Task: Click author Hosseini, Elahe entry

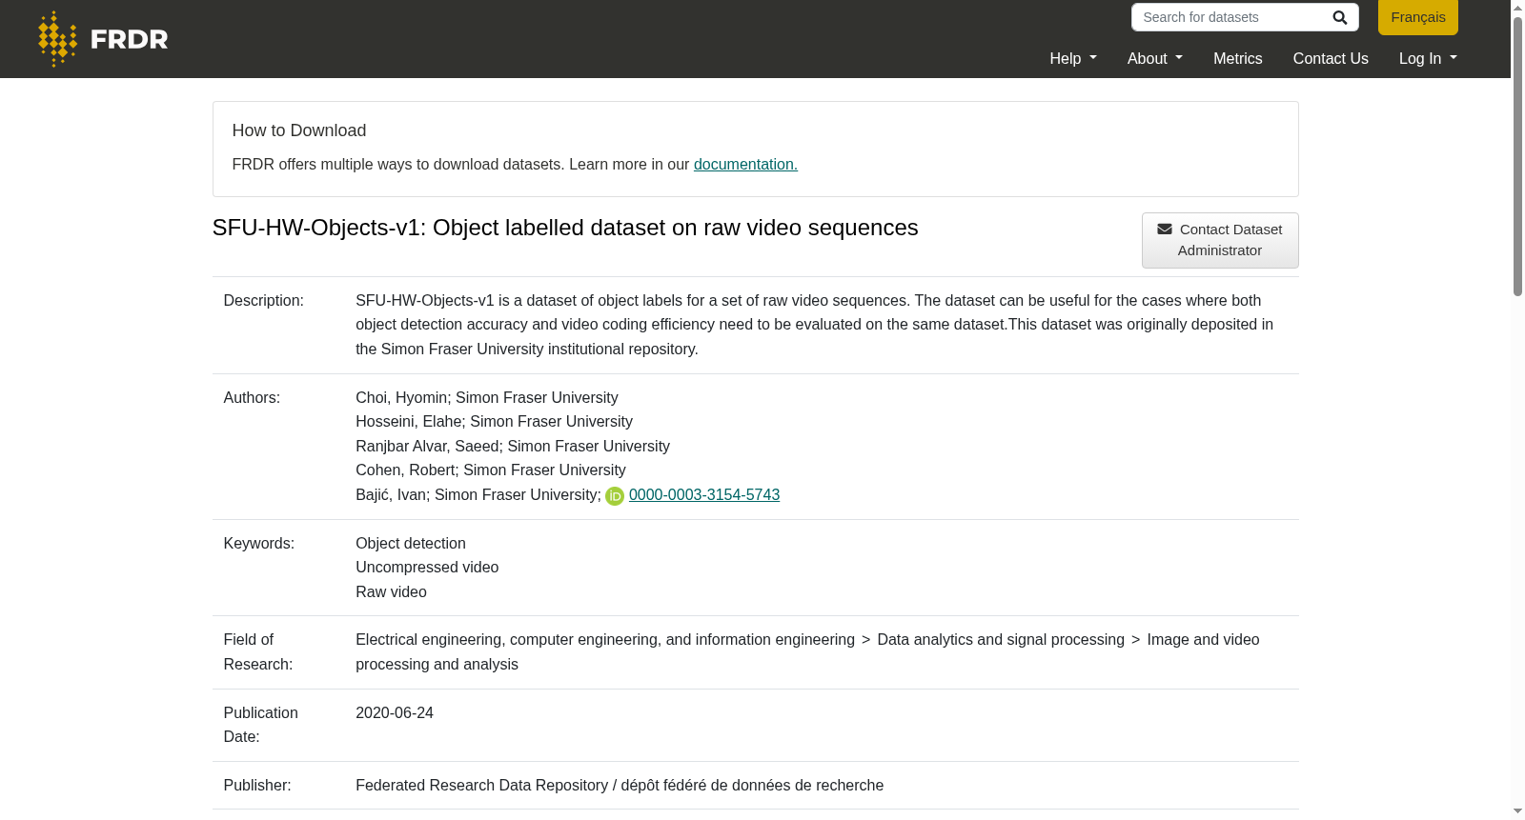Action: (x=494, y=421)
